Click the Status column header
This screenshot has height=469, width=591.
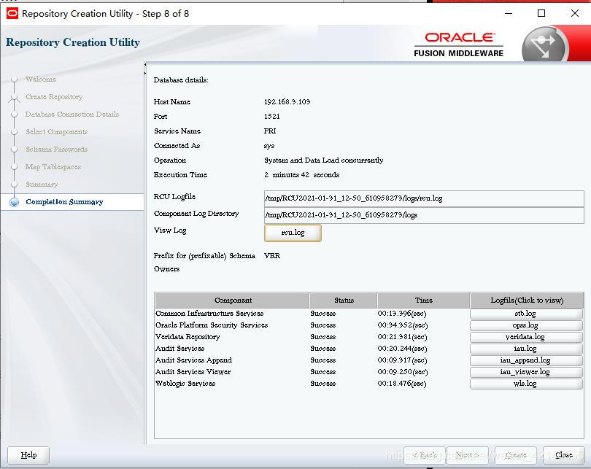pyautogui.click(x=344, y=301)
